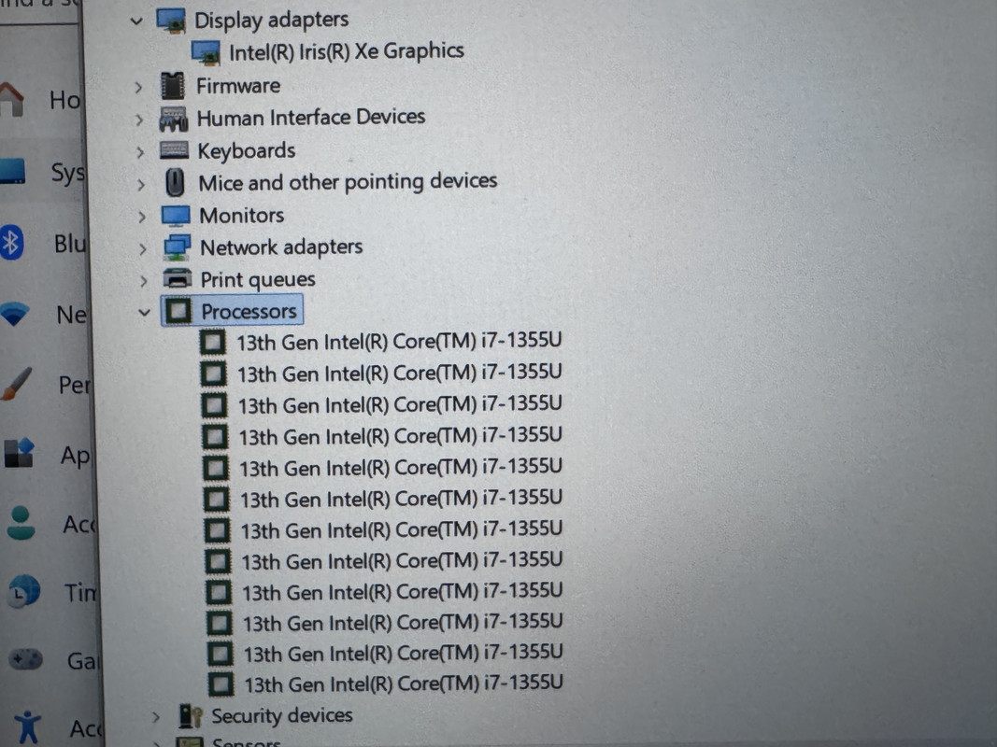
Task: Click the mouse icon for pointing devices
Action: click(x=175, y=183)
